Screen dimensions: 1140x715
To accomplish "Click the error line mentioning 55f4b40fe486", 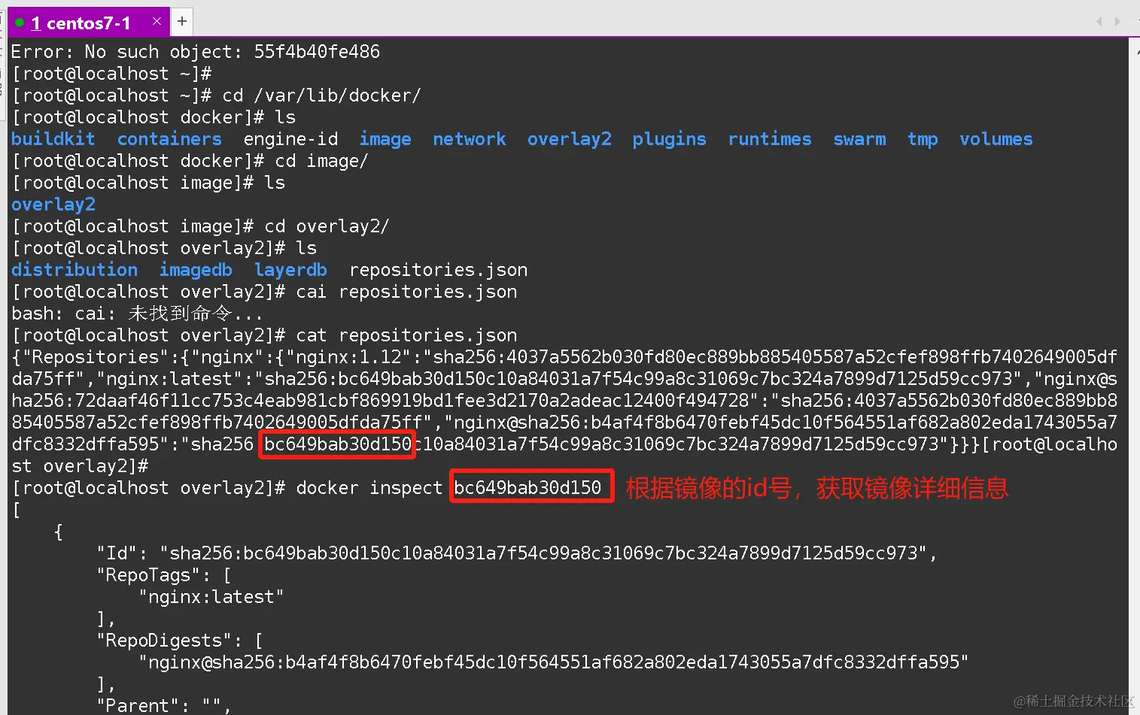I will click(196, 52).
